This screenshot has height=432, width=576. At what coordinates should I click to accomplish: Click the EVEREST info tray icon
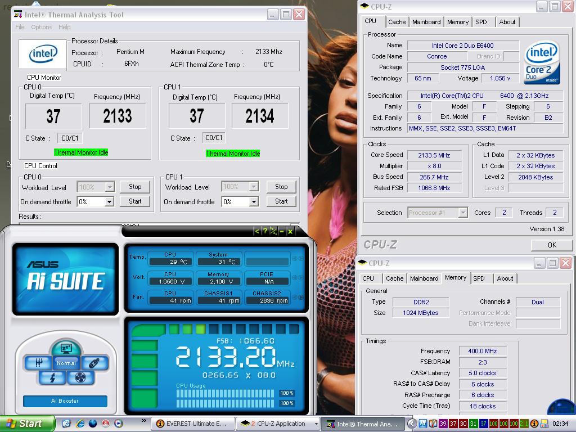click(534, 424)
